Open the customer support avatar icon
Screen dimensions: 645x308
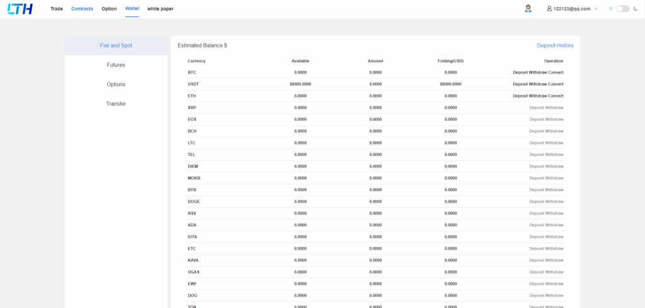[528, 9]
